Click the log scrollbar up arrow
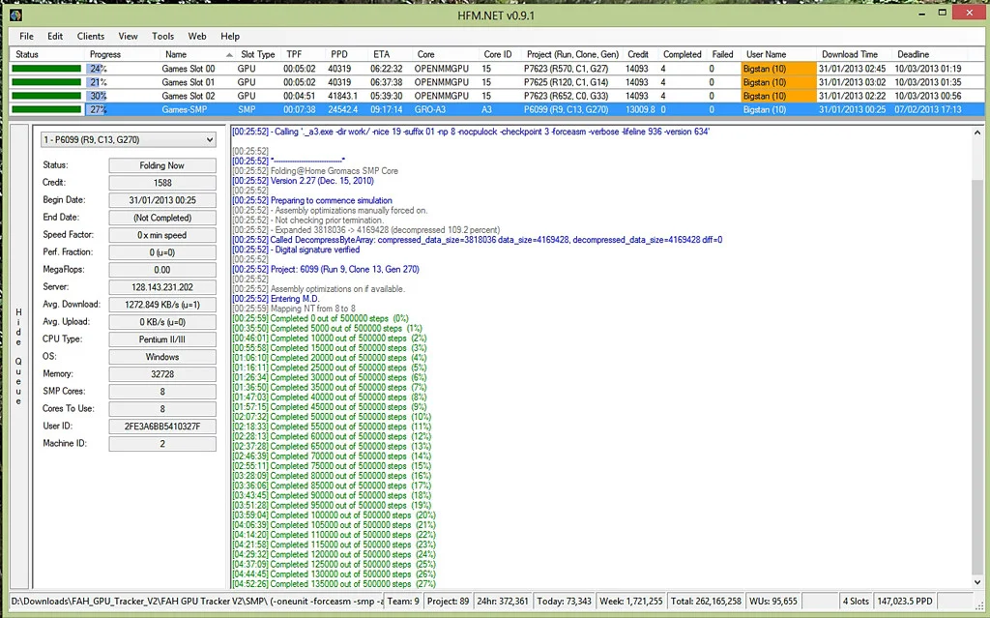This screenshot has width=990, height=618. [x=977, y=132]
